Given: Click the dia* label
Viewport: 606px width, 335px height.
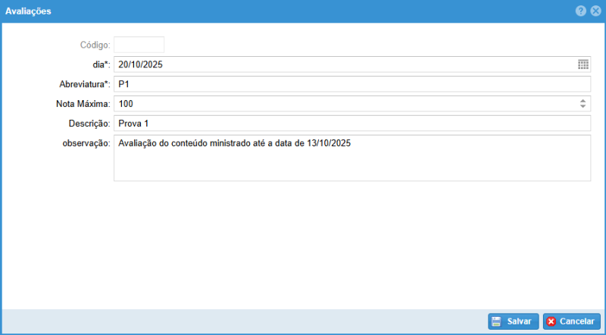Looking at the screenshot, I should [96, 65].
